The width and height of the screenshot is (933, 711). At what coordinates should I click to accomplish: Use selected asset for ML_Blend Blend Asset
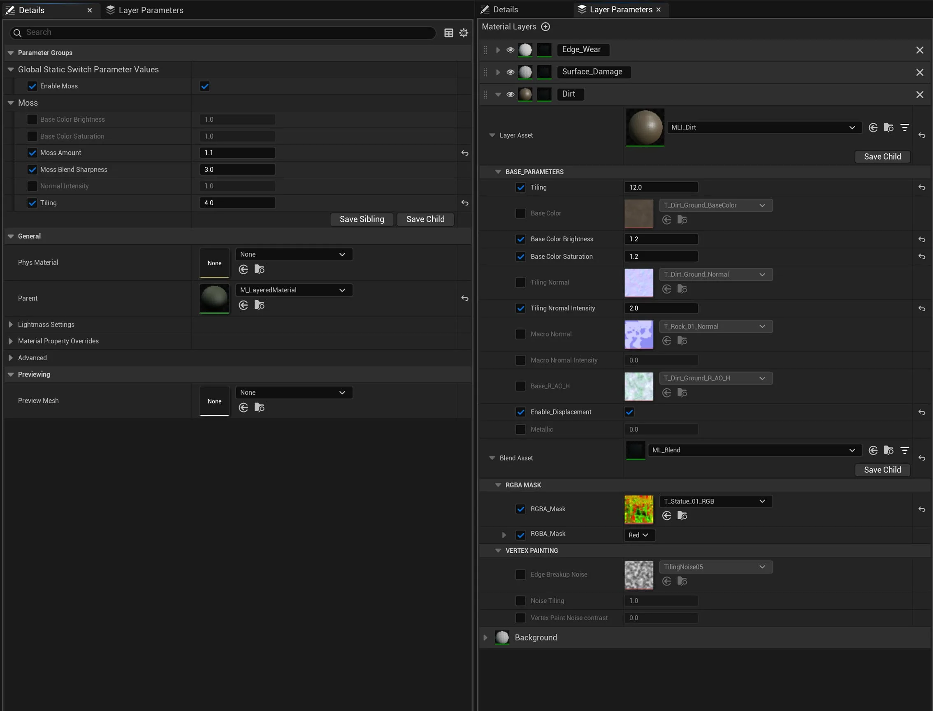(873, 450)
